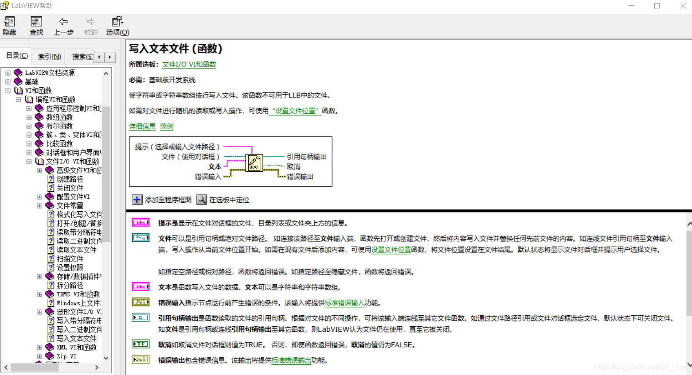This screenshot has width=692, height=375.
Task: Expand the TDMS VI和函数 tree node
Action: pyautogui.click(x=39, y=294)
